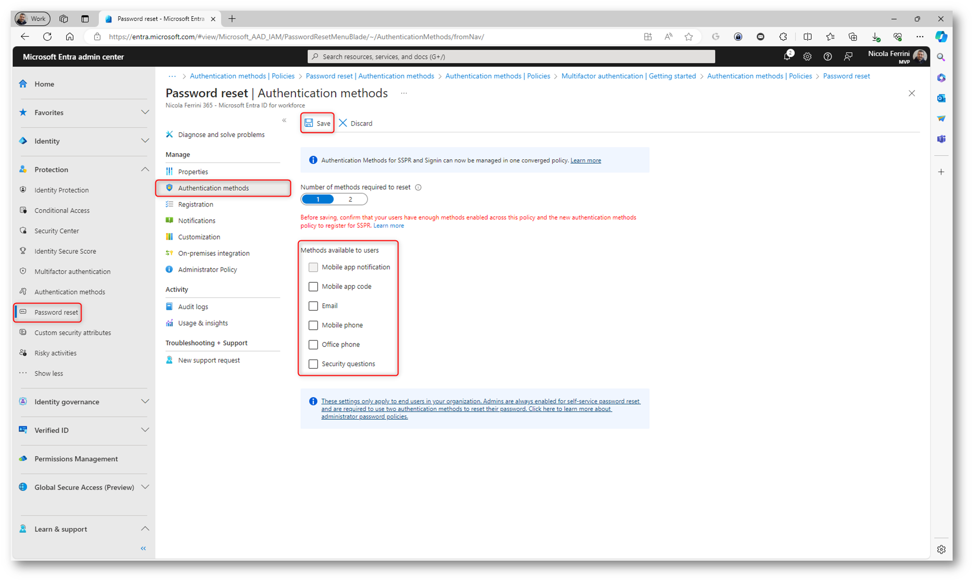
Task: Expand breadcrumb ellipsis for hidden paths
Action: [172, 76]
